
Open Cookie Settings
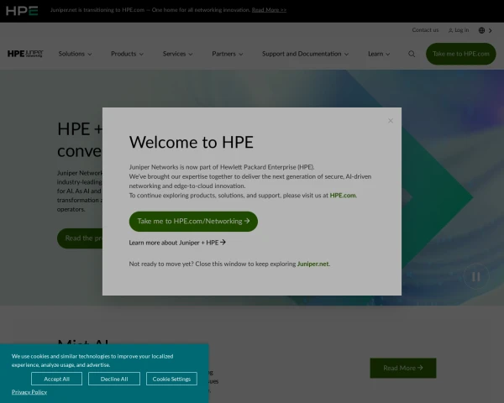point(171,379)
